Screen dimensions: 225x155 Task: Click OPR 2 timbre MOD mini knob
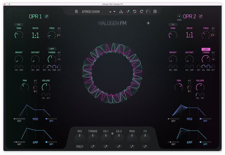click(x=208, y=67)
